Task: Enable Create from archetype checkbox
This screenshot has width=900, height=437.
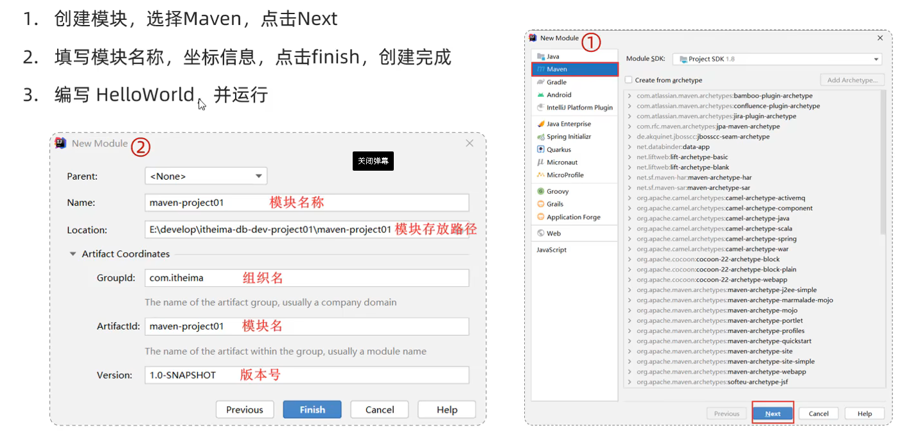Action: 629,80
